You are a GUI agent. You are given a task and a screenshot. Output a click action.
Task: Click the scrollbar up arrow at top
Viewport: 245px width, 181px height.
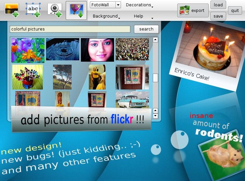(155, 40)
